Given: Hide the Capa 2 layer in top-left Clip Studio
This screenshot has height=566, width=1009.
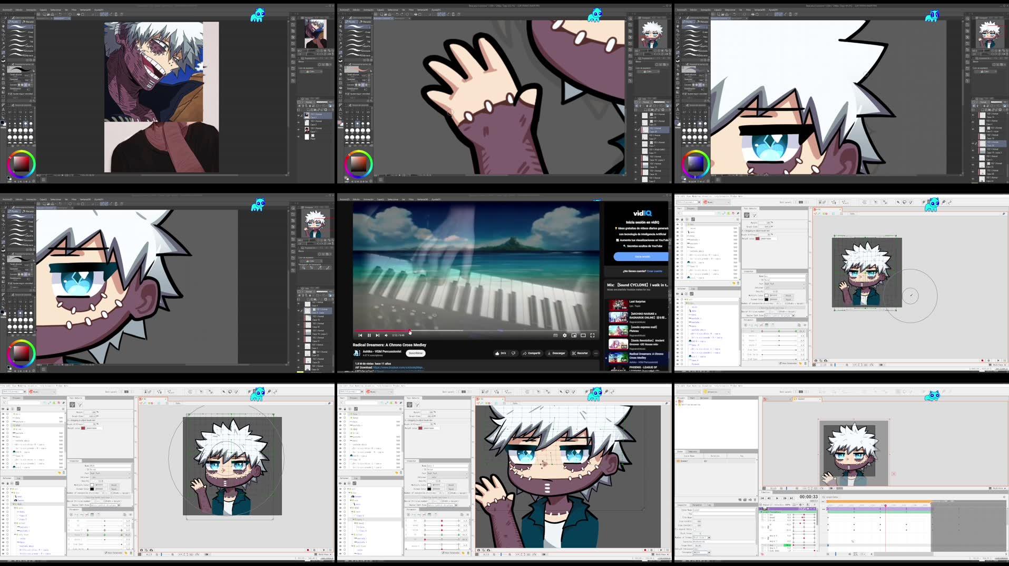Looking at the screenshot, I should pos(298,123).
